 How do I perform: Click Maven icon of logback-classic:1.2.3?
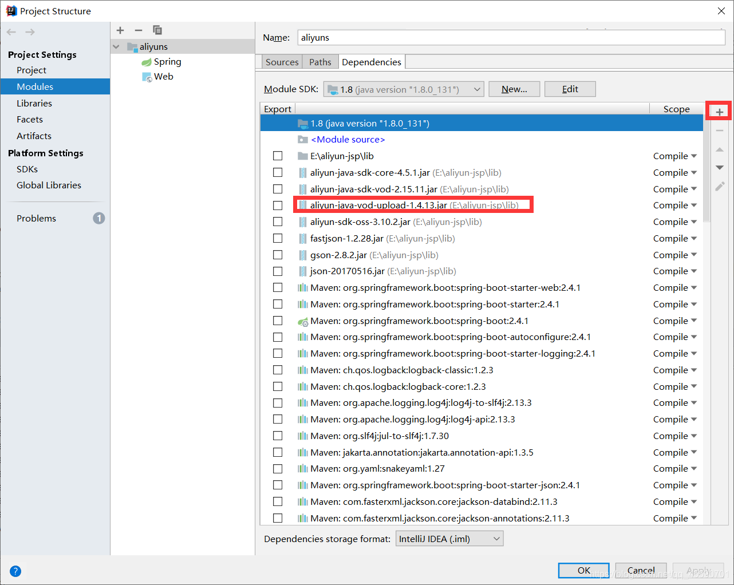tap(303, 370)
